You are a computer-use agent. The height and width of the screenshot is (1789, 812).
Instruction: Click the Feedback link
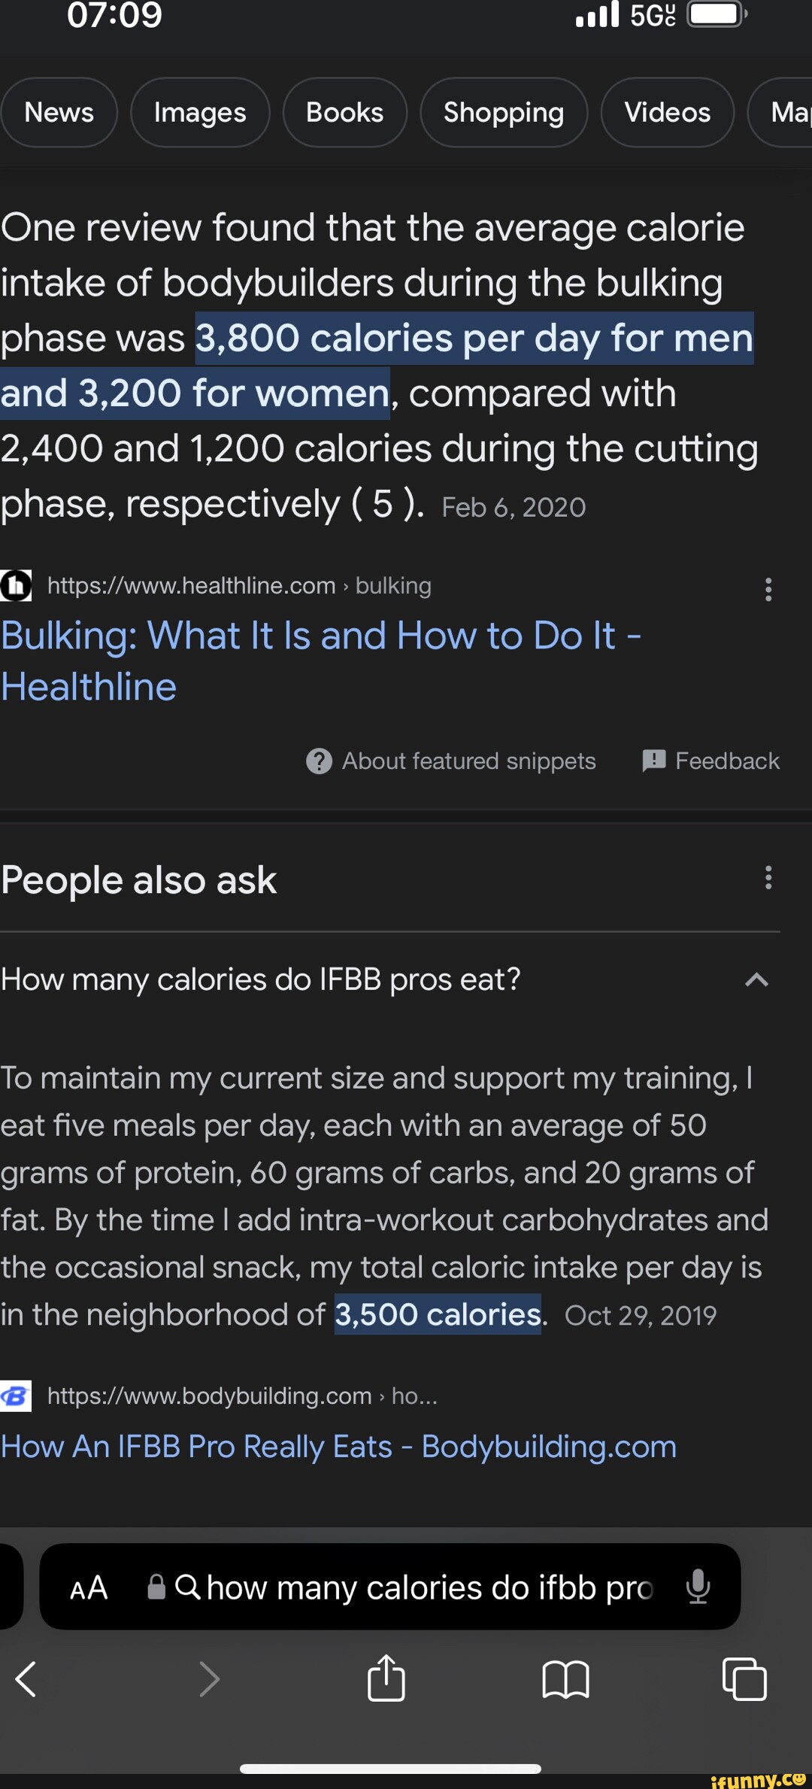pos(711,761)
